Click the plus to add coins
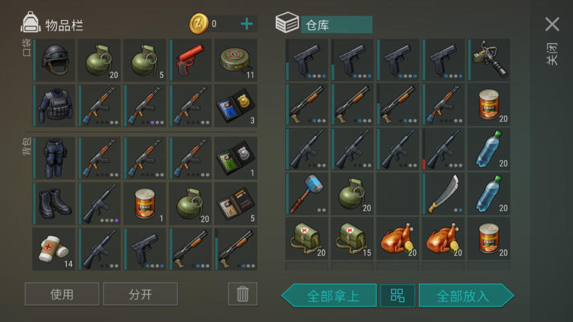 click(247, 24)
